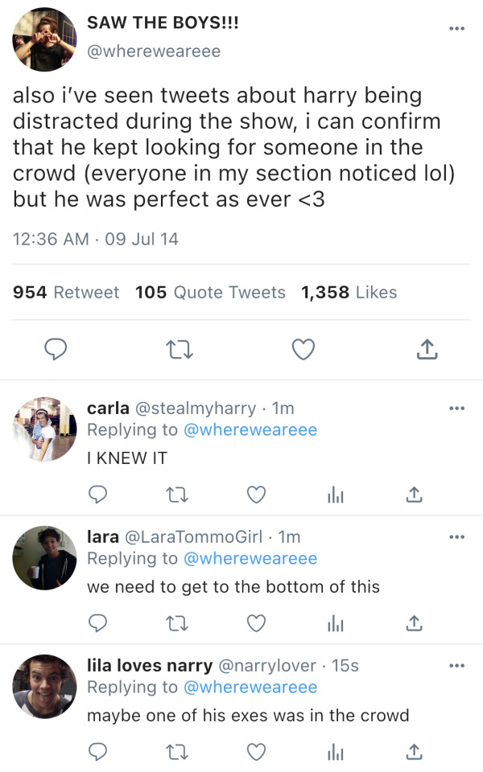The width and height of the screenshot is (483, 772).
Task: Open SAW THE BOYS!!! profile picture
Action: (45, 39)
